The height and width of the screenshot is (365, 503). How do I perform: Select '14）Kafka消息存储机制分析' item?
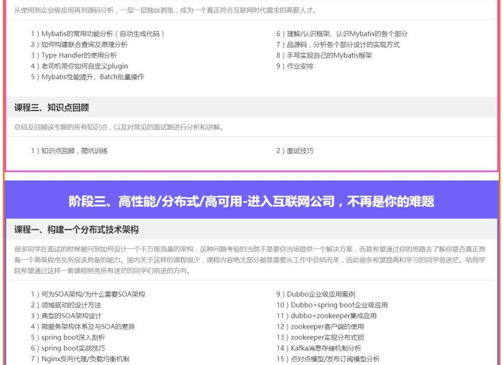tap(319, 348)
